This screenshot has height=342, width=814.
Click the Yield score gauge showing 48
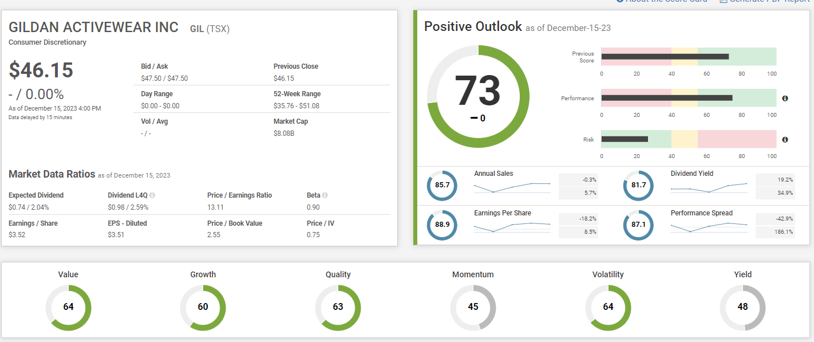pyautogui.click(x=742, y=307)
